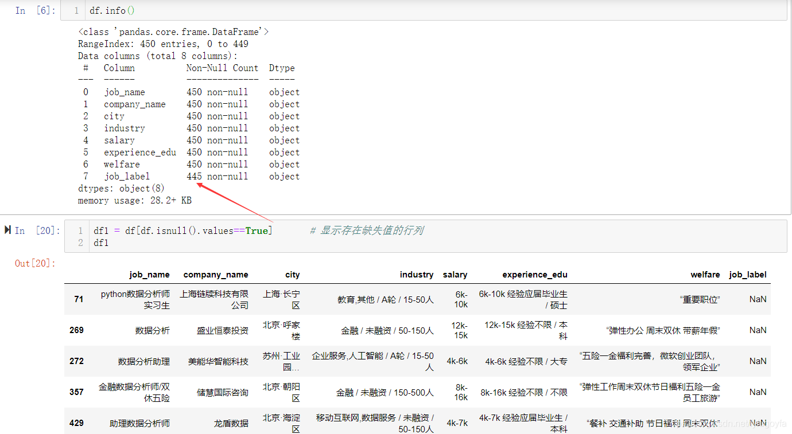
Task: Click the '8k-16k' salary cell in row 357
Action: [461, 392]
